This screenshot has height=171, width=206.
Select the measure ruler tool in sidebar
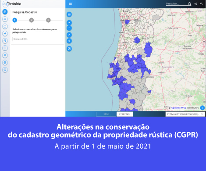pyautogui.click(x=5, y=34)
